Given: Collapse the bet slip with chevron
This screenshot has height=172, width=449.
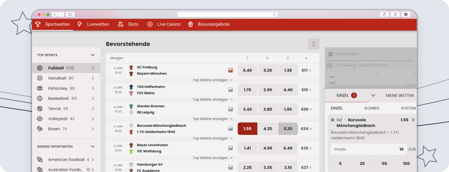Looking at the screenshot, I should coord(373,96).
